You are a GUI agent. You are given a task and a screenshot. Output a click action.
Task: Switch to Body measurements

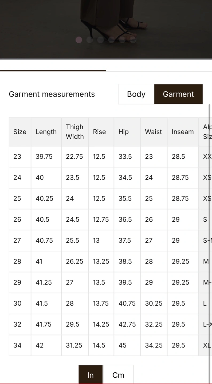pos(136,94)
